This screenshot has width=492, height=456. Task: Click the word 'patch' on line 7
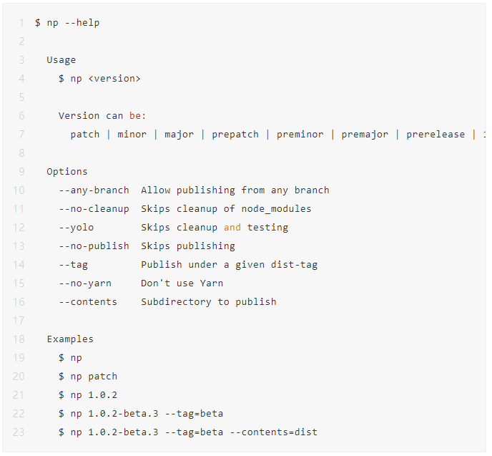tap(84, 135)
